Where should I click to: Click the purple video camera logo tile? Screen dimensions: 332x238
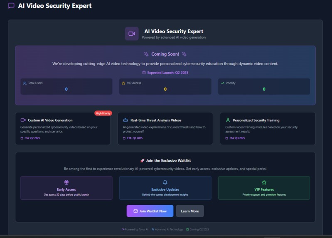(132, 34)
